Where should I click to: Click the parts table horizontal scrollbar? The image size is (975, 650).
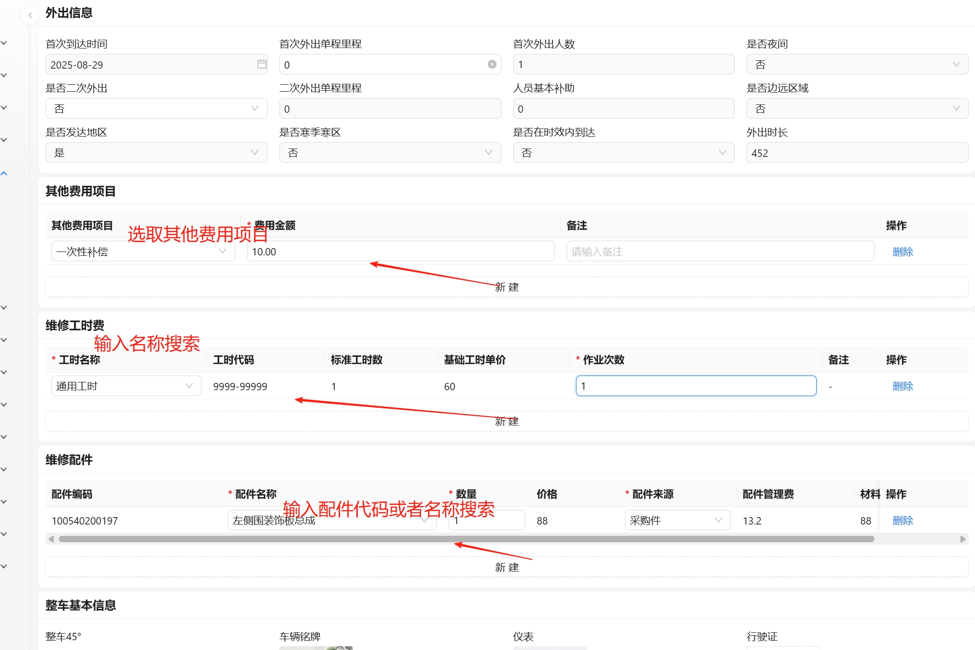tap(466, 539)
